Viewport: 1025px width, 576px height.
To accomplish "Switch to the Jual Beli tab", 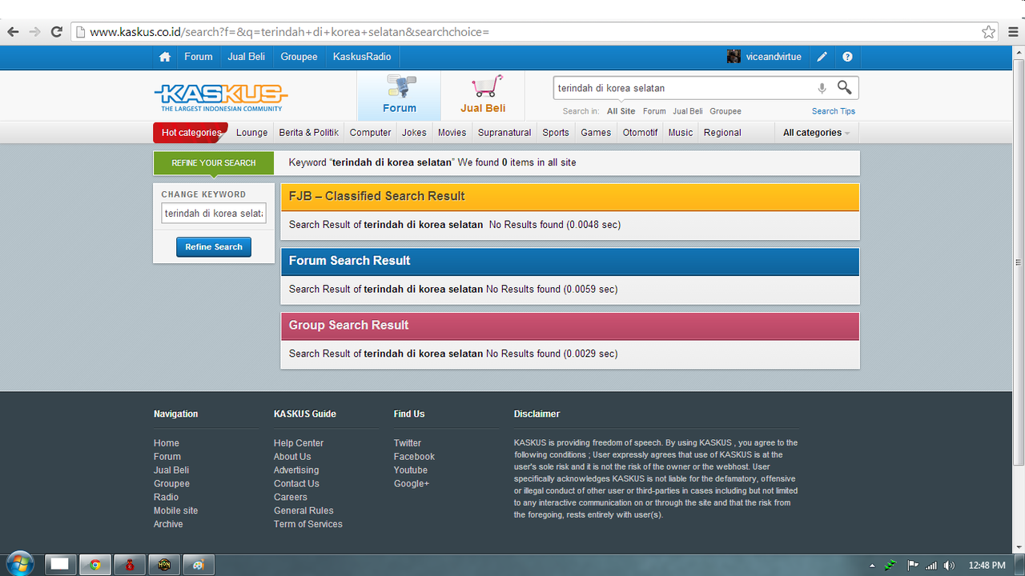I will [x=483, y=96].
